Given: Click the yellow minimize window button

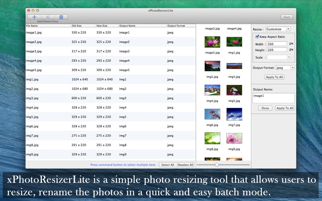Looking at the screenshot, I should 33,10.
